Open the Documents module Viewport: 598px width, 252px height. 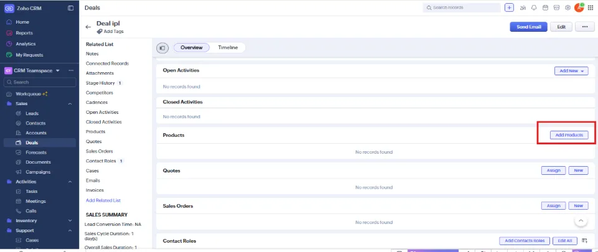(x=38, y=162)
